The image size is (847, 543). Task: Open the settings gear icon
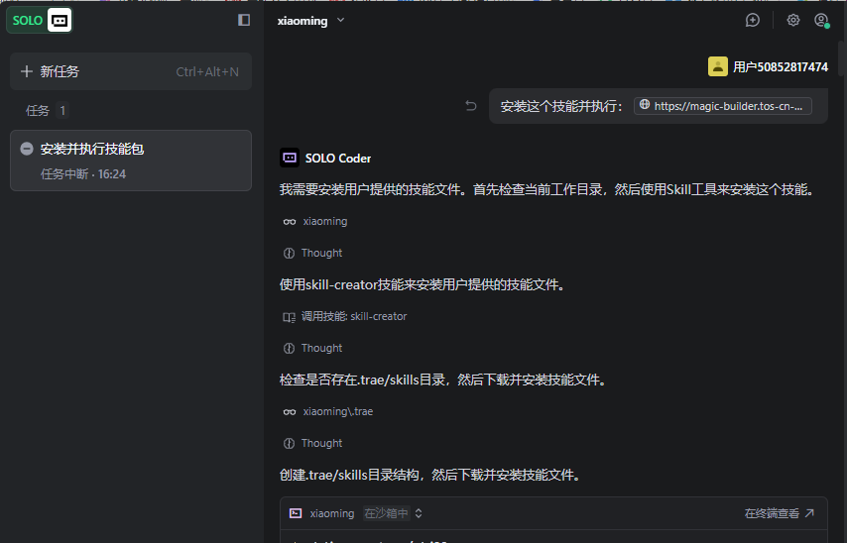click(x=793, y=20)
